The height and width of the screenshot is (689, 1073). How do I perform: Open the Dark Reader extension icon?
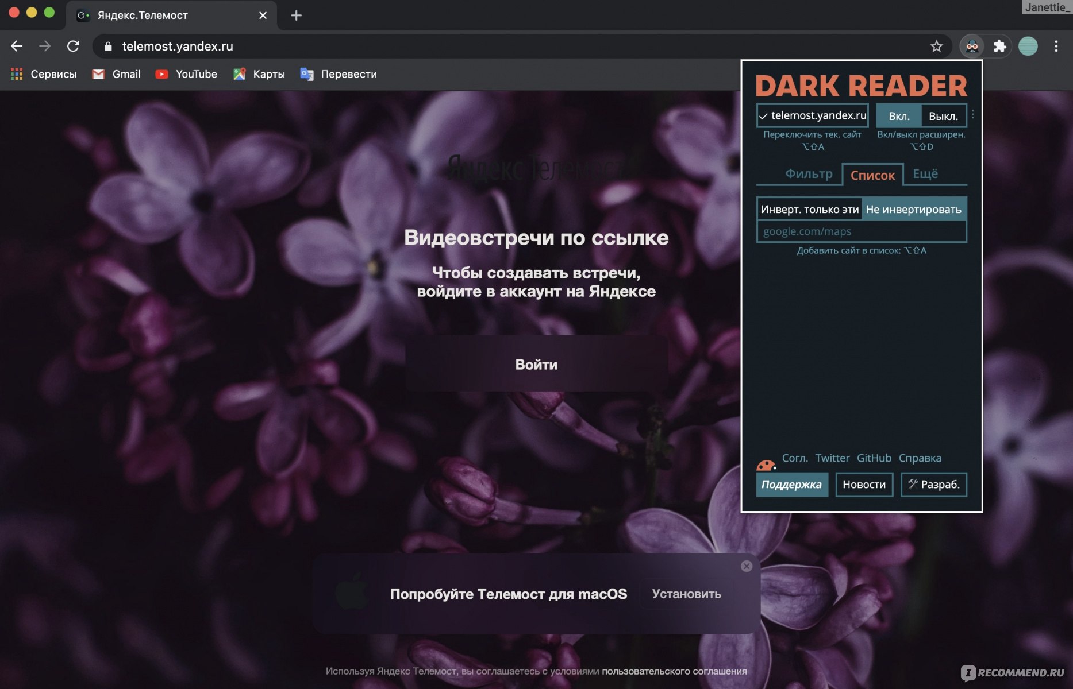[972, 46]
